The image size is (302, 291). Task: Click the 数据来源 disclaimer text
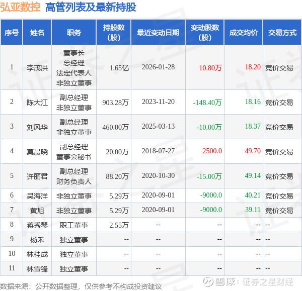81,286
